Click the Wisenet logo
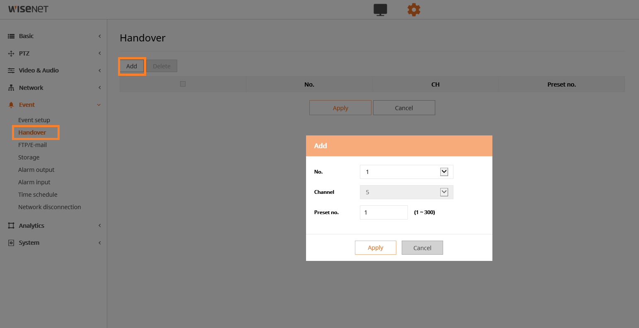This screenshot has height=328, width=639. pos(28,9)
